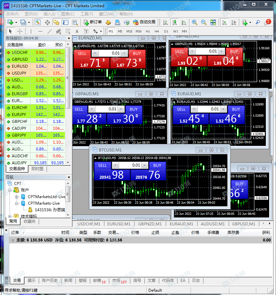Switch chart to candlesticks style
The image size is (276, 295).
[175, 22]
